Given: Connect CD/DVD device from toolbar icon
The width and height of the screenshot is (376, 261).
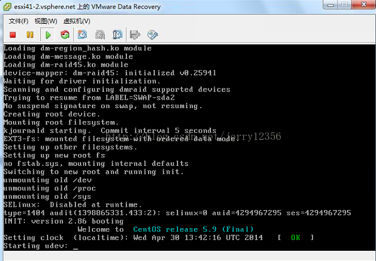Looking at the screenshot, I should click(153, 35).
